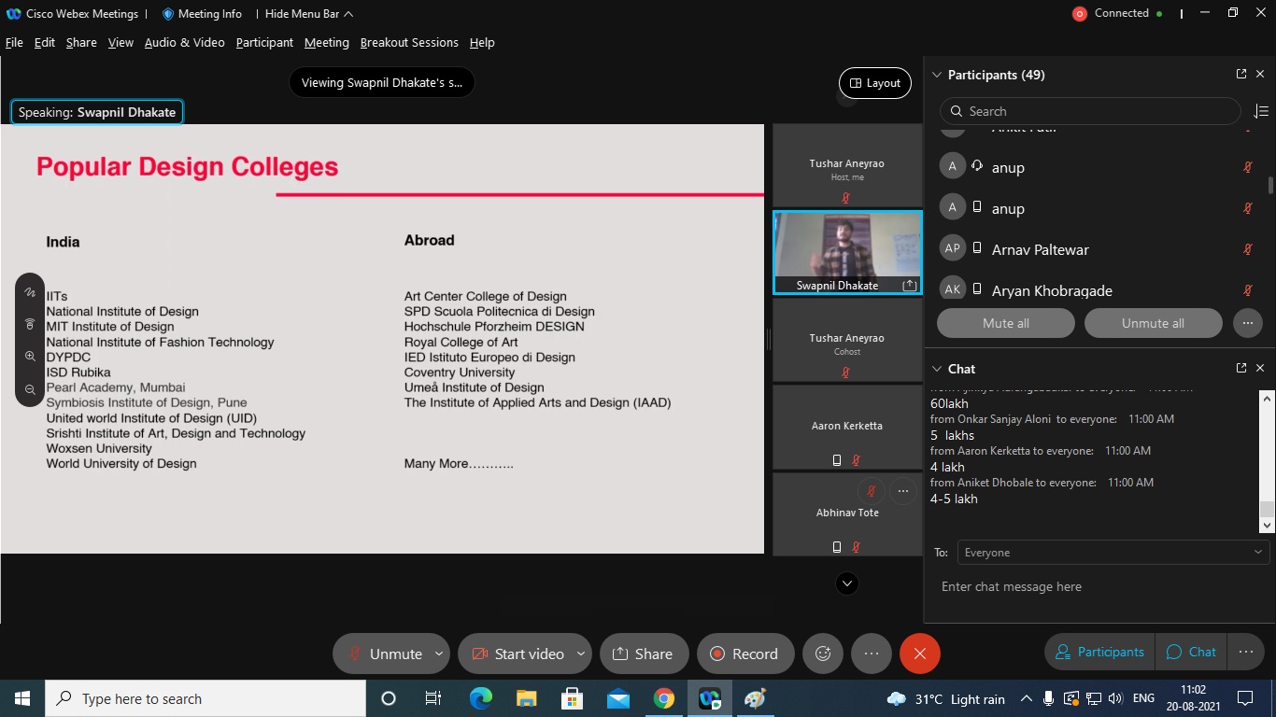
Task: Unmute your microphone
Action: point(383,654)
